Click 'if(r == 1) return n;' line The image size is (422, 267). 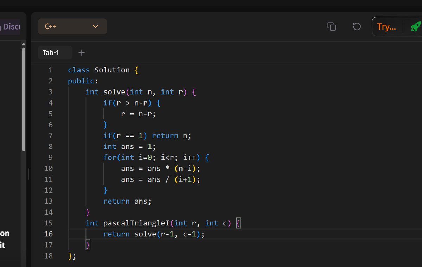coord(147,135)
